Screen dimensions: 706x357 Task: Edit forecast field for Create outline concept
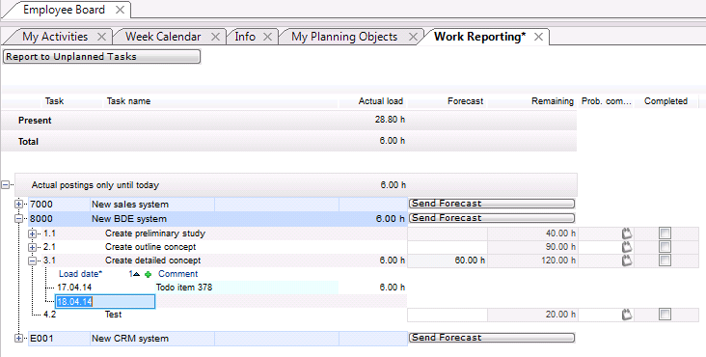(x=448, y=247)
